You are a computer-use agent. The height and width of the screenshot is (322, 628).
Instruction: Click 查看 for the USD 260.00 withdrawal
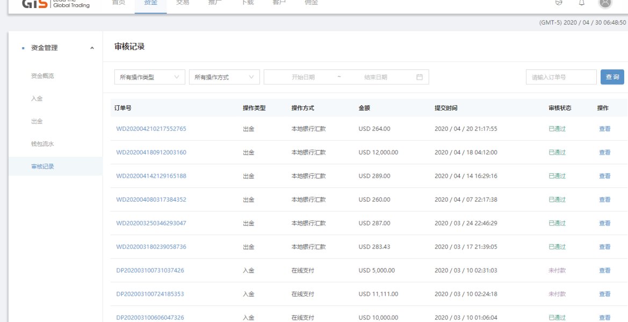[605, 200]
